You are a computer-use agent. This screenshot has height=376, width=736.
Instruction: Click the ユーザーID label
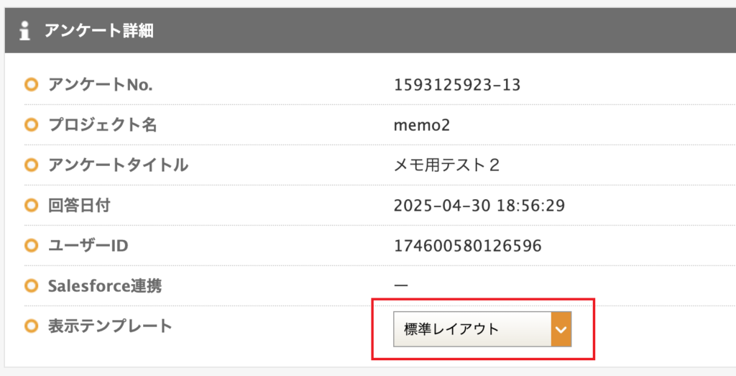[88, 246]
